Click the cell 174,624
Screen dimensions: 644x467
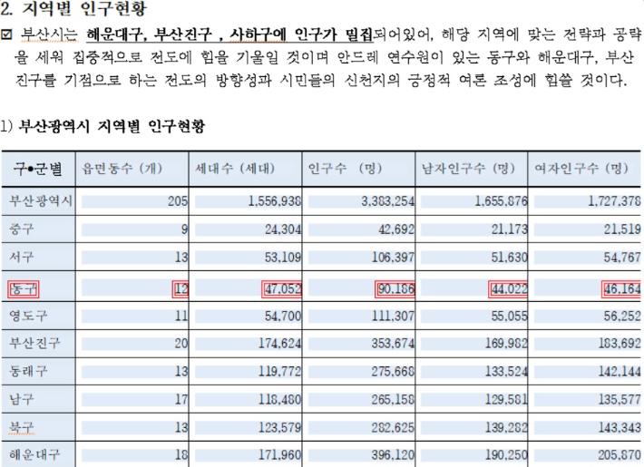click(279, 344)
